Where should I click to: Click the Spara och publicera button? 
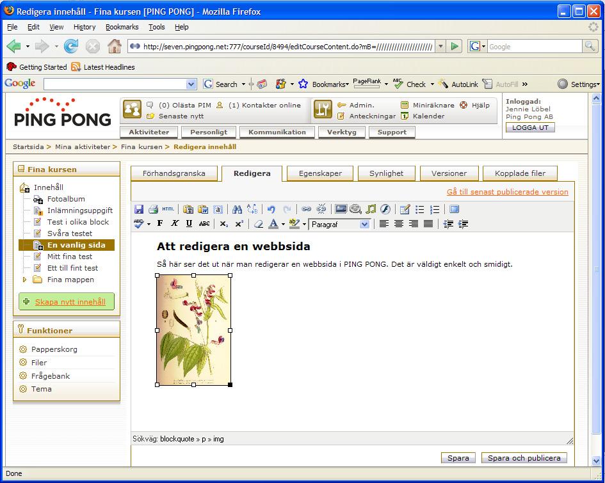(x=524, y=458)
